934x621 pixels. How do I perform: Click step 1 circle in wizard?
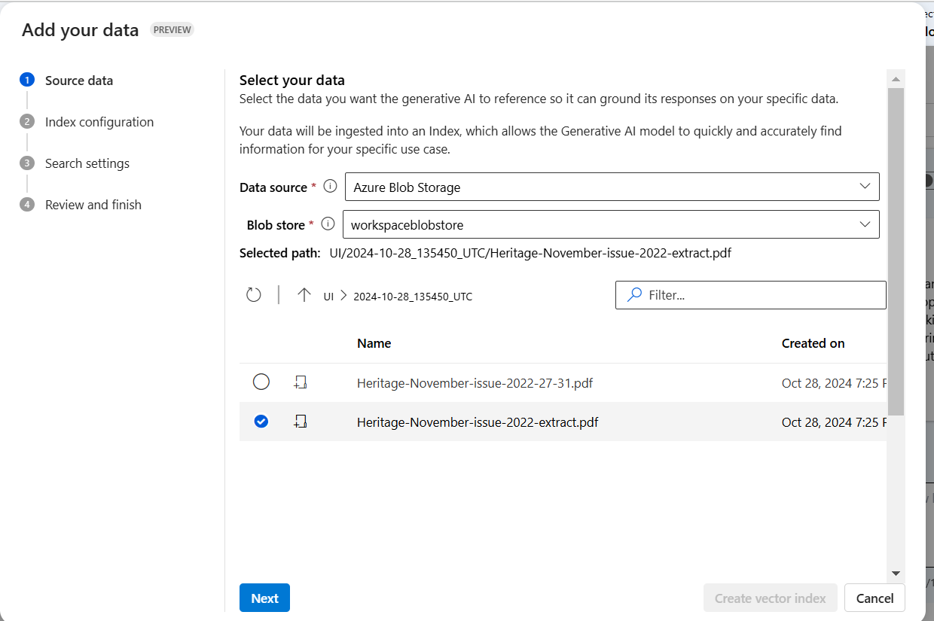click(27, 81)
